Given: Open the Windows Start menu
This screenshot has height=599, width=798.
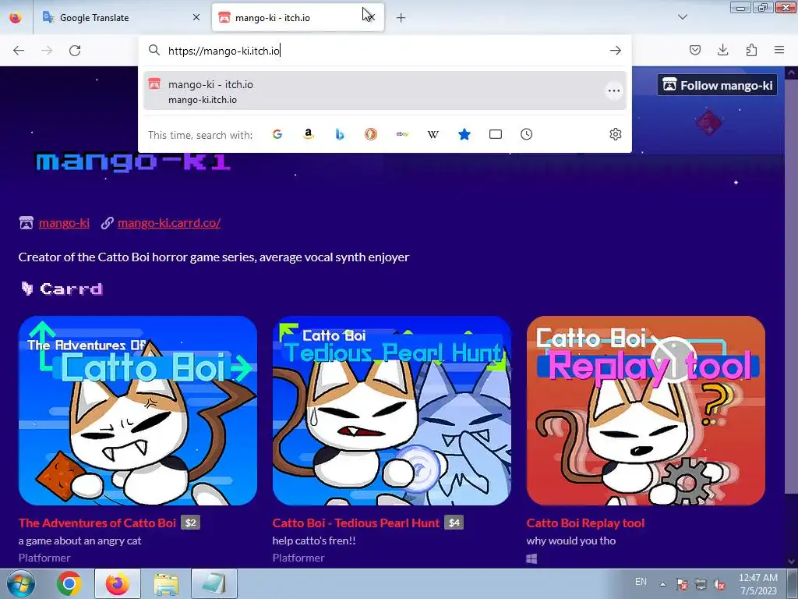Looking at the screenshot, I should [x=19, y=583].
